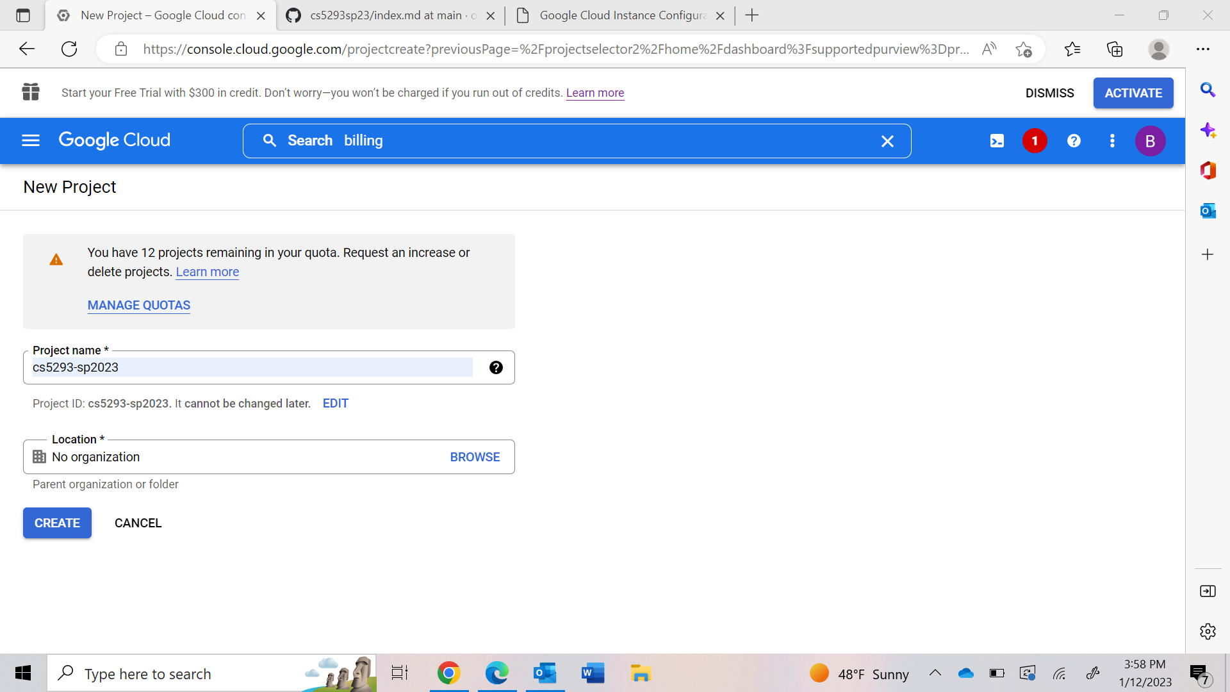Show hidden system tray icons chevron
1230x692 pixels.
click(935, 673)
